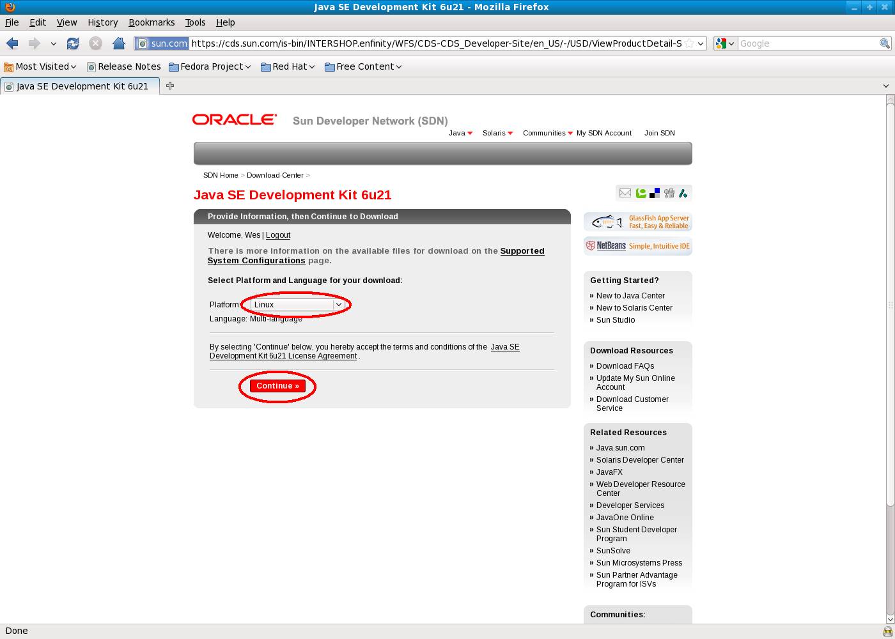Open the Tools menu

coord(195,22)
